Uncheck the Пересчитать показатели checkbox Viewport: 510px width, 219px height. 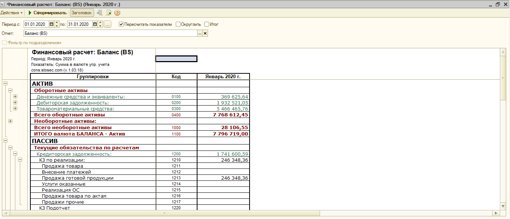click(121, 24)
